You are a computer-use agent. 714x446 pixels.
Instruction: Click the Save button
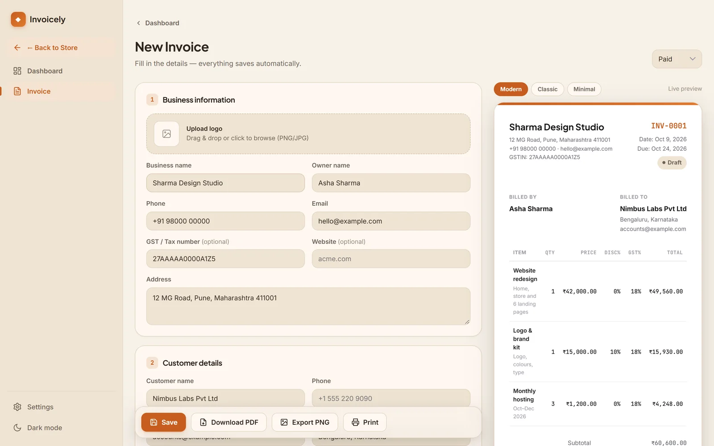coord(164,422)
